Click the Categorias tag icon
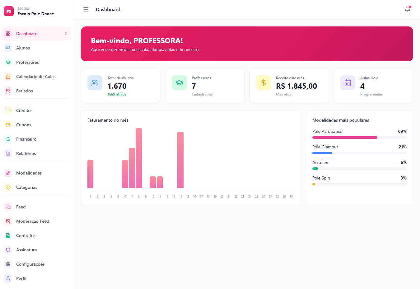This screenshot has height=289, width=420. tap(8, 187)
